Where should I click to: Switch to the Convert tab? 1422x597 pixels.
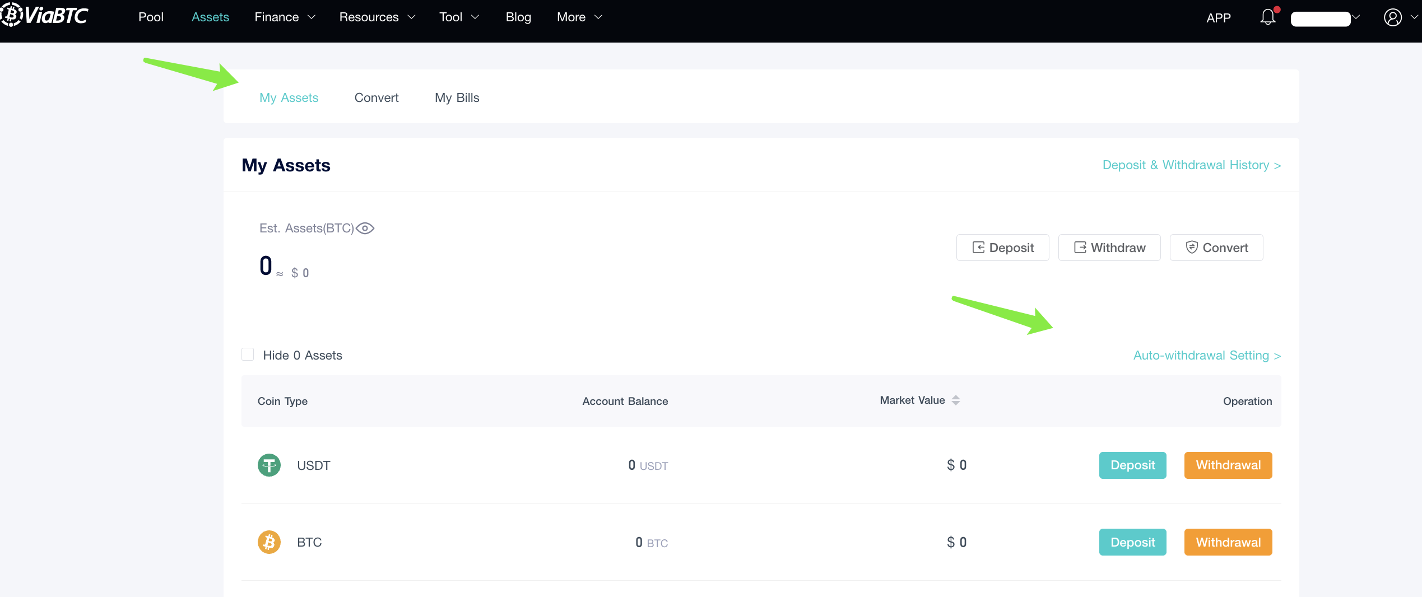[x=377, y=97]
